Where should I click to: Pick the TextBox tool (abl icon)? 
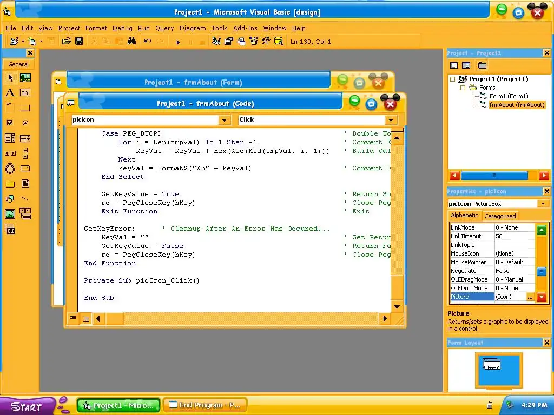25,93
